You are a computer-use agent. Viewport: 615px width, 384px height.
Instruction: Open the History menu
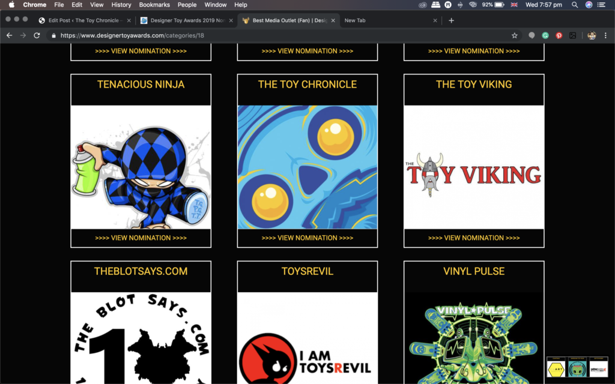121,5
